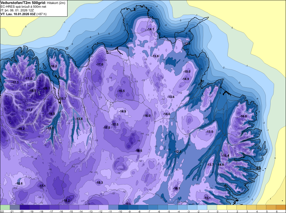Click the 'IT: þri. 06. 01. 2026 12Z' line
The image size is (286, 213).
17,10
